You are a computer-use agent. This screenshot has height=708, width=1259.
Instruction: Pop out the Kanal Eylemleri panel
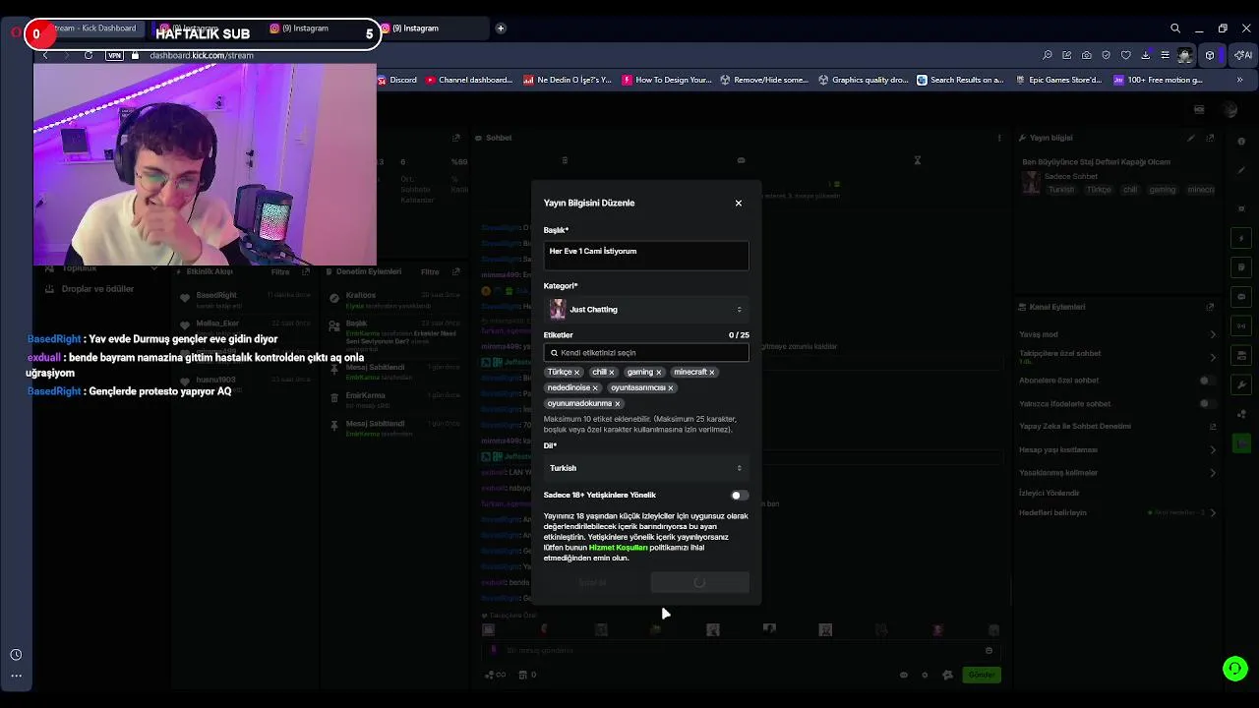click(1210, 307)
